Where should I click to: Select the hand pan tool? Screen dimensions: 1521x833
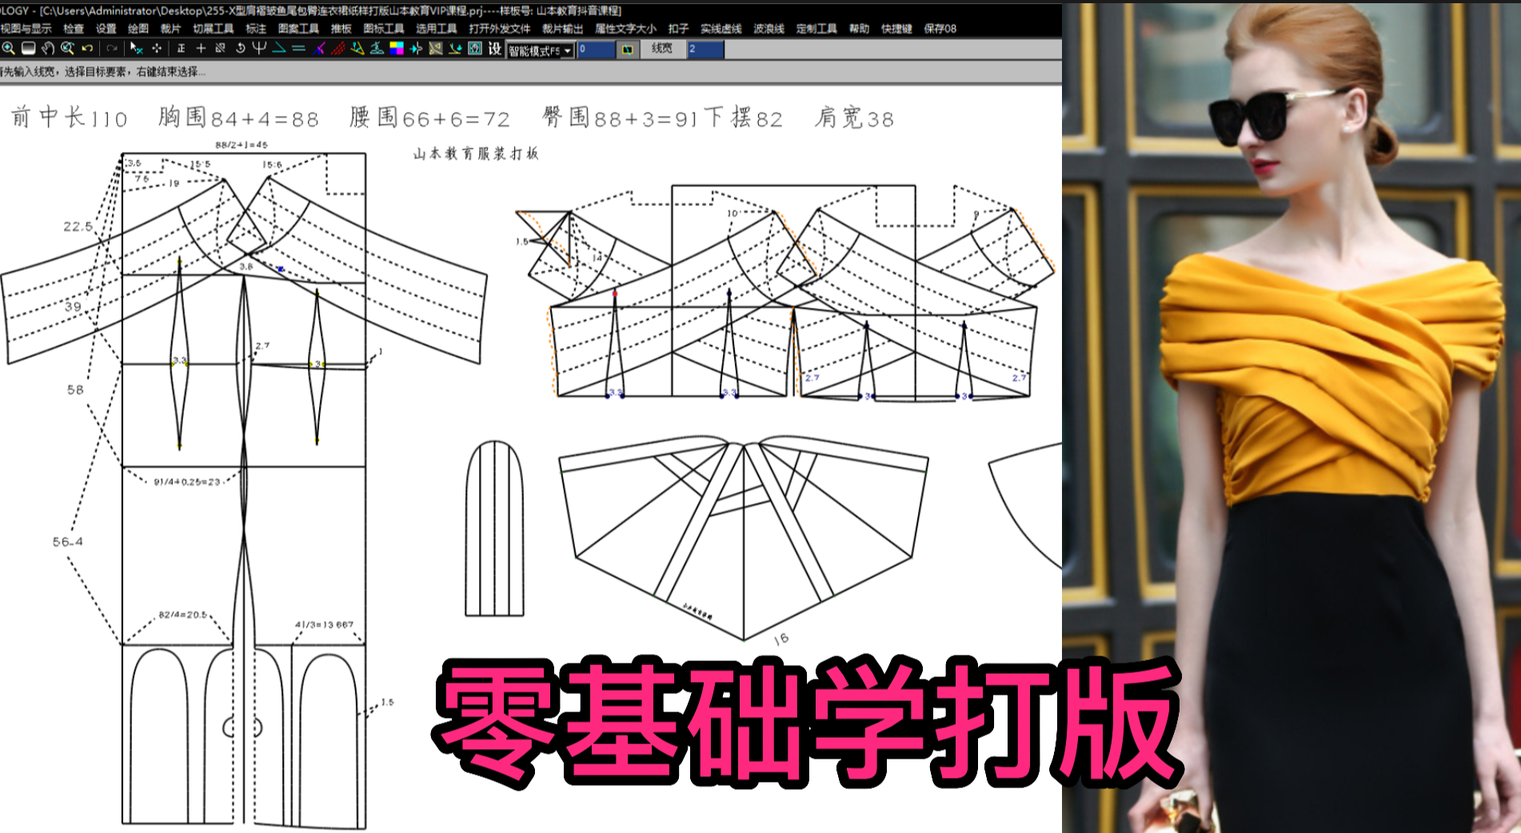pyautogui.click(x=48, y=48)
